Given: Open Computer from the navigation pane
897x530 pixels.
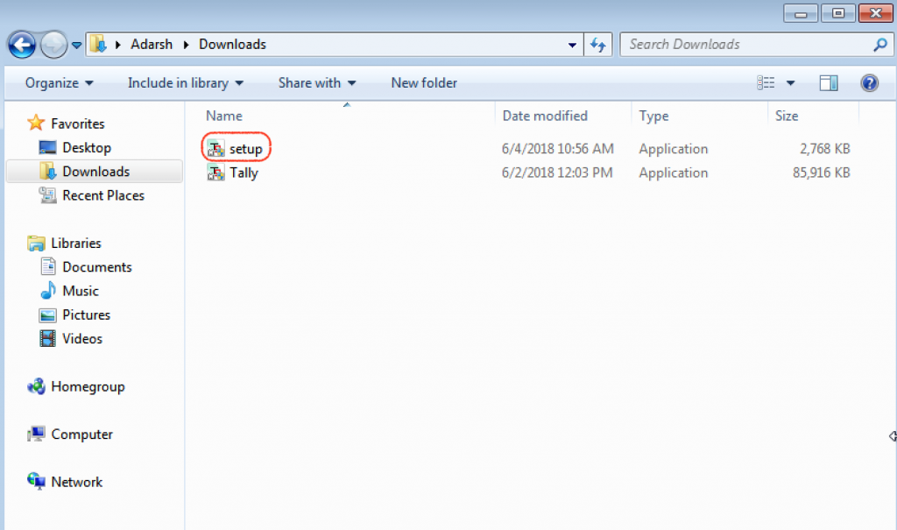Looking at the screenshot, I should click(x=78, y=434).
